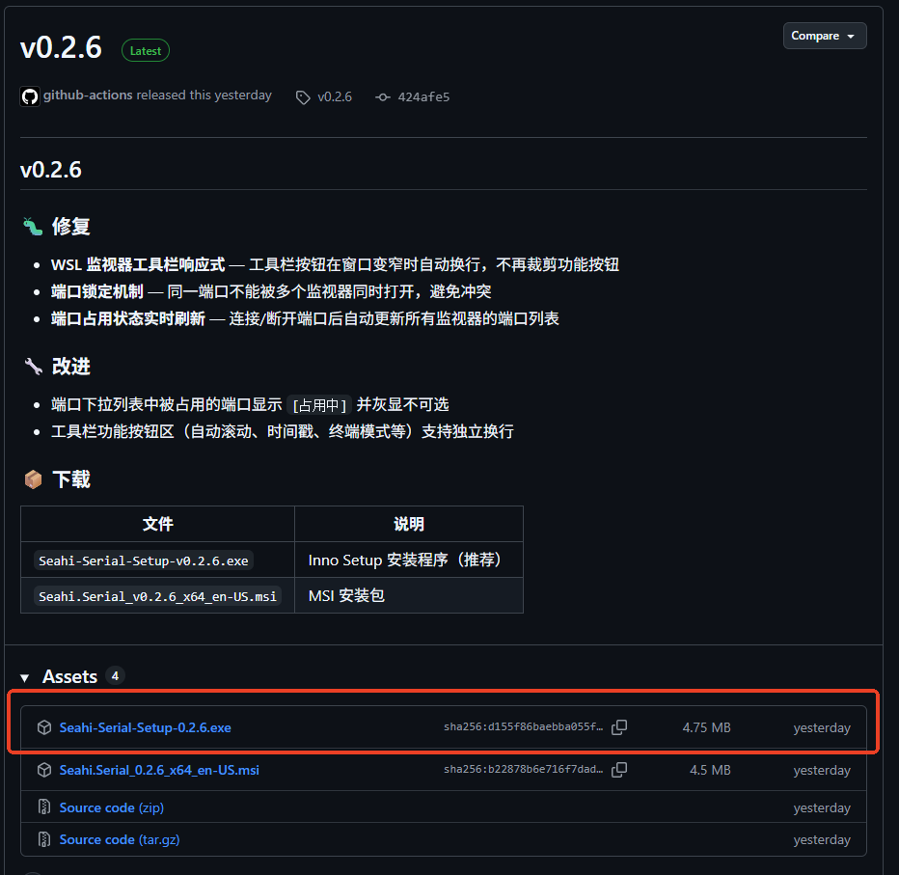Click the GitHub avatar icon beside github-actions
This screenshot has height=875, width=899.
click(x=30, y=96)
